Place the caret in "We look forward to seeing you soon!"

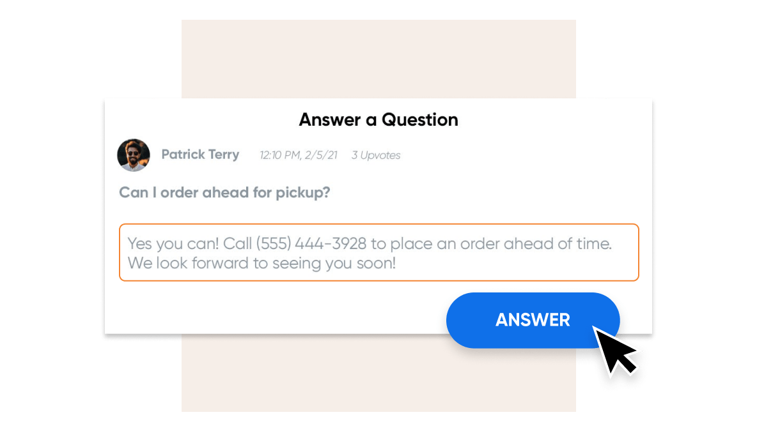point(261,263)
